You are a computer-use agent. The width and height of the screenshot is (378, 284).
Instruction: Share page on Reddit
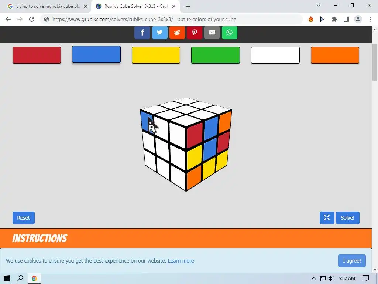[x=177, y=33]
